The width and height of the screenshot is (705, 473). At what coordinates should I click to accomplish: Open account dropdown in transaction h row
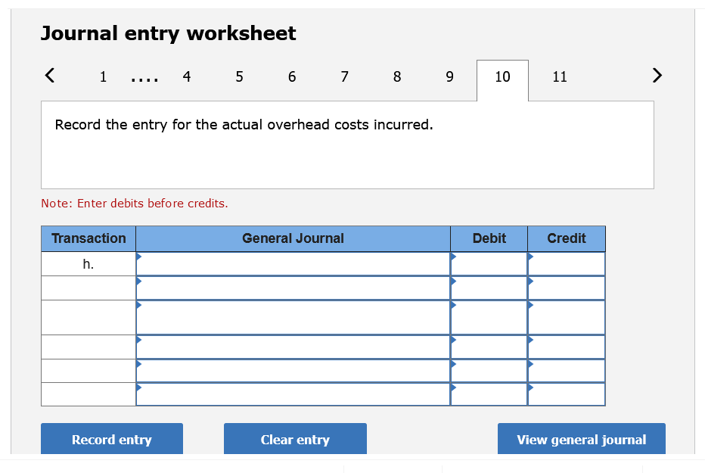pyautogui.click(x=293, y=264)
